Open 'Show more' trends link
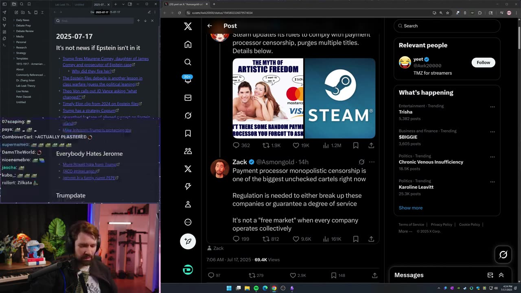This screenshot has width=521, height=293. tap(411, 208)
